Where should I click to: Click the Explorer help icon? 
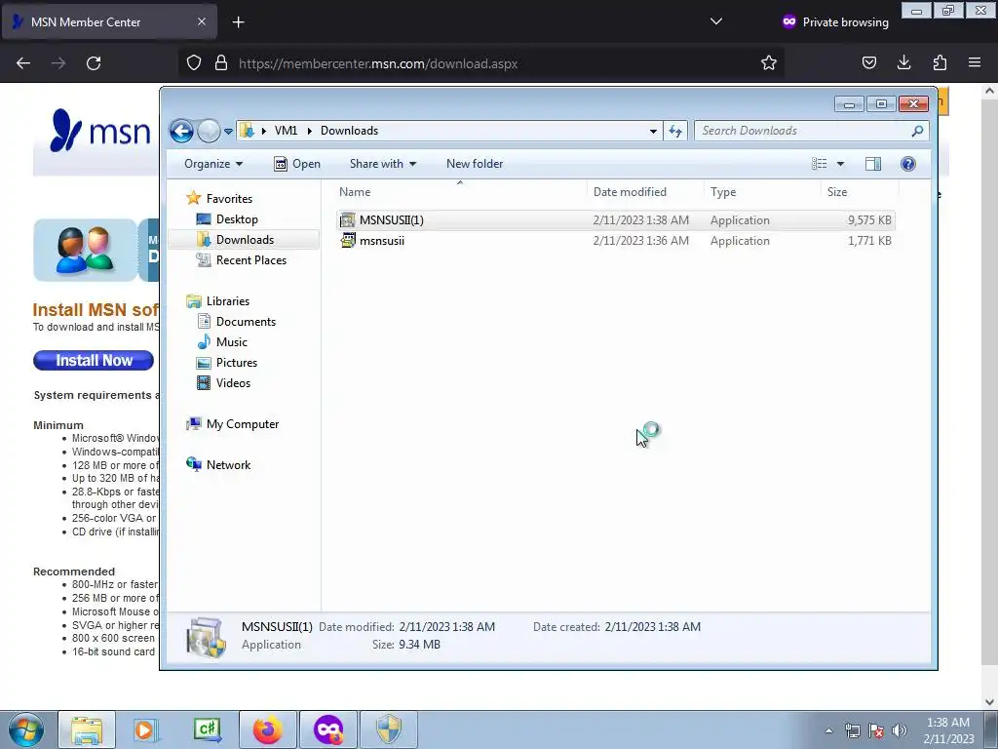coord(908,164)
